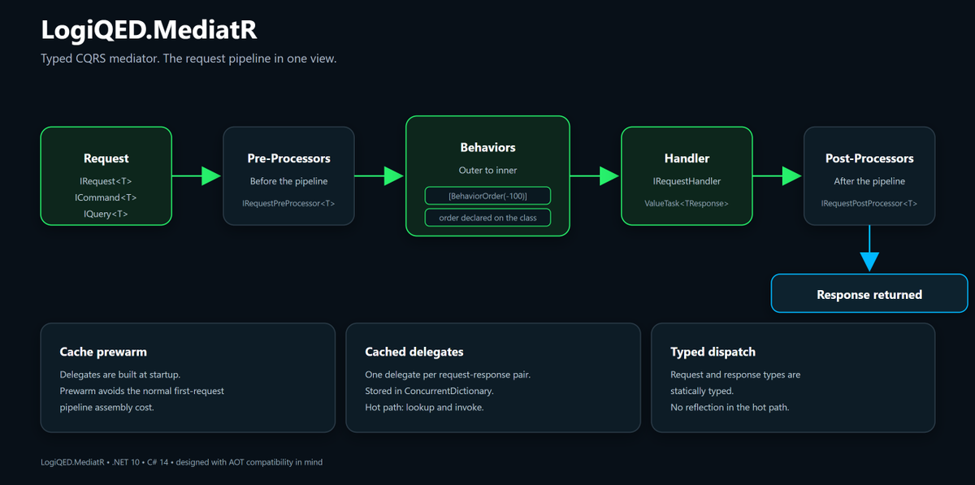The width and height of the screenshot is (975, 485).
Task: Select the 'Typed dispatch' card heading
Action: (x=713, y=352)
